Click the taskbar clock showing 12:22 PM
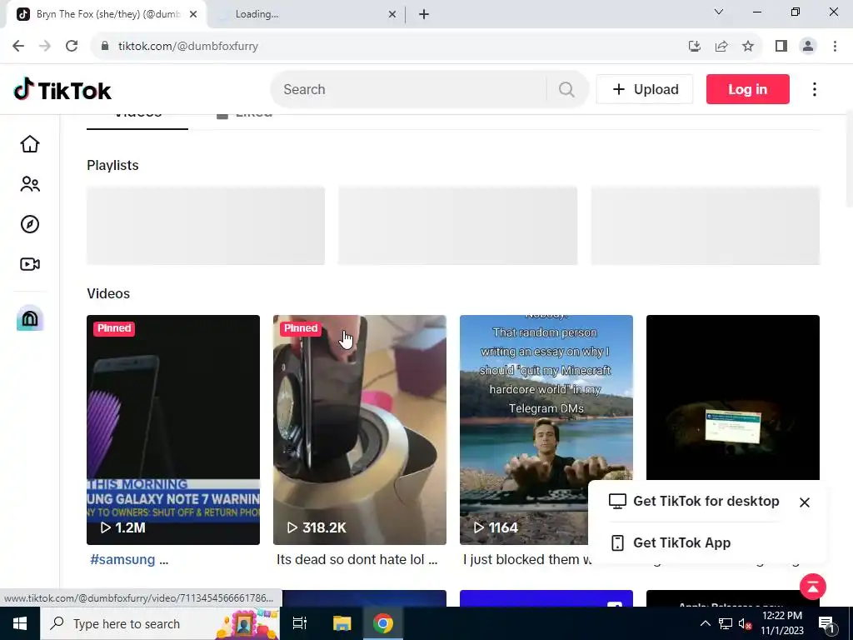Screen dimensions: 853x640 [782, 623]
